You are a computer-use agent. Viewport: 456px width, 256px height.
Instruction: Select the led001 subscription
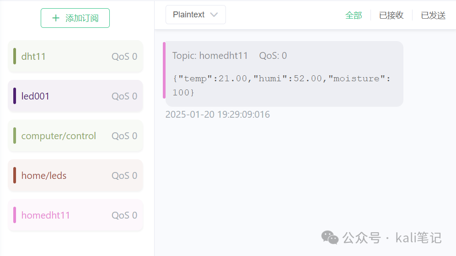point(75,96)
